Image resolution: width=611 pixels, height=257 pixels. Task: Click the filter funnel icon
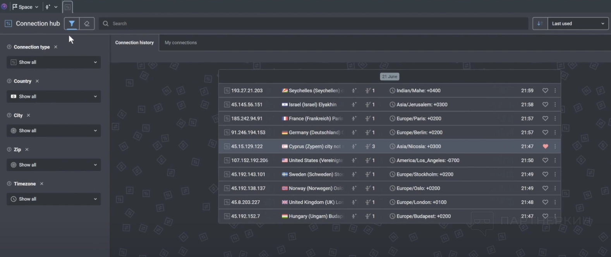tap(72, 24)
